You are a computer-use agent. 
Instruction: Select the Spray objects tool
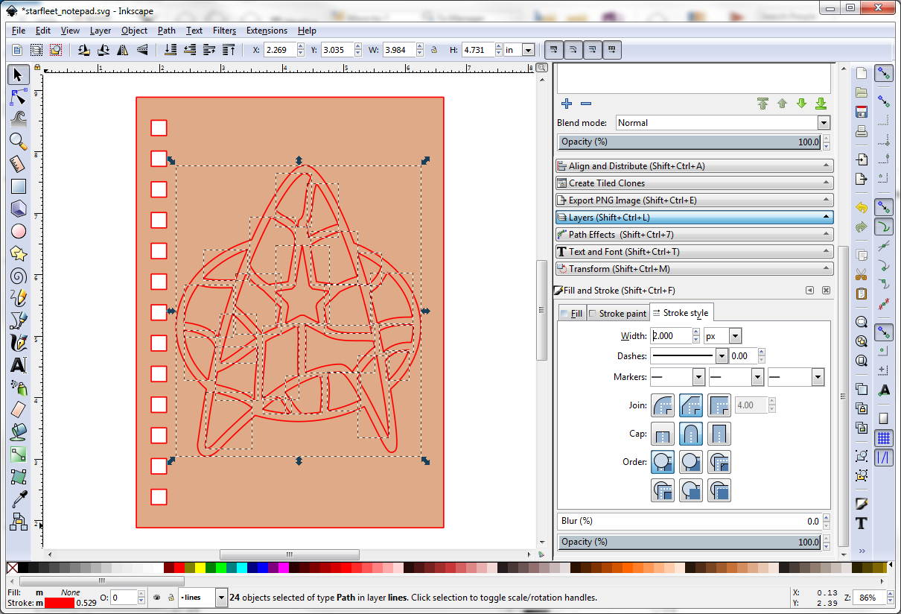[19, 387]
